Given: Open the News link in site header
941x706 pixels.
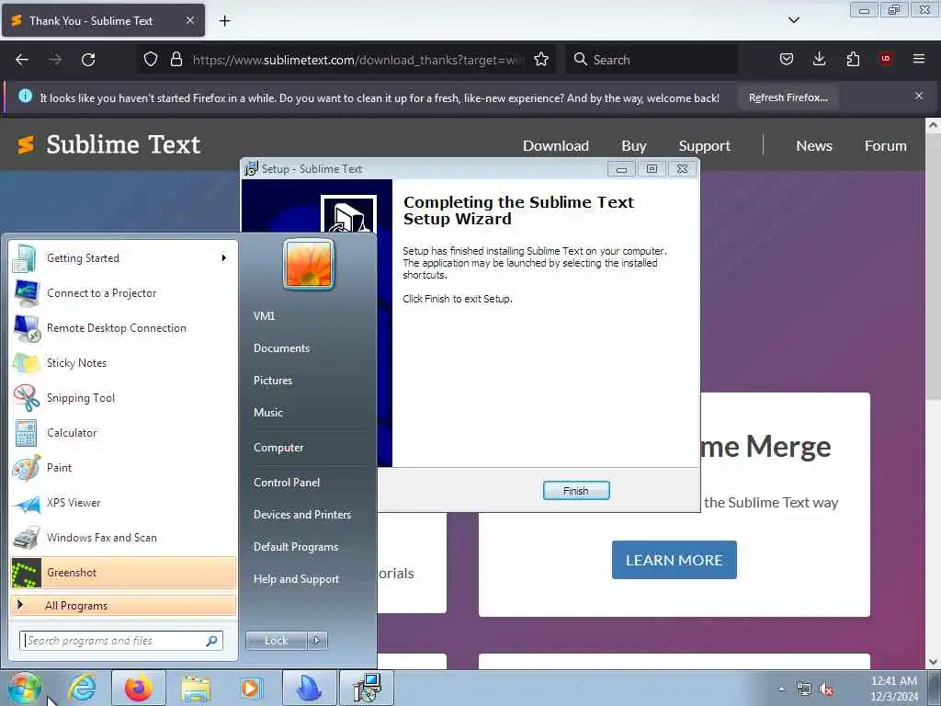Looking at the screenshot, I should 814,146.
